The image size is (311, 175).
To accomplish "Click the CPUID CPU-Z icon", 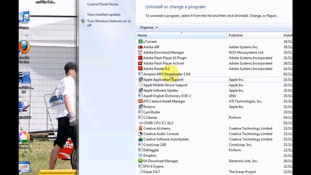I will pyautogui.click(x=140, y=123).
